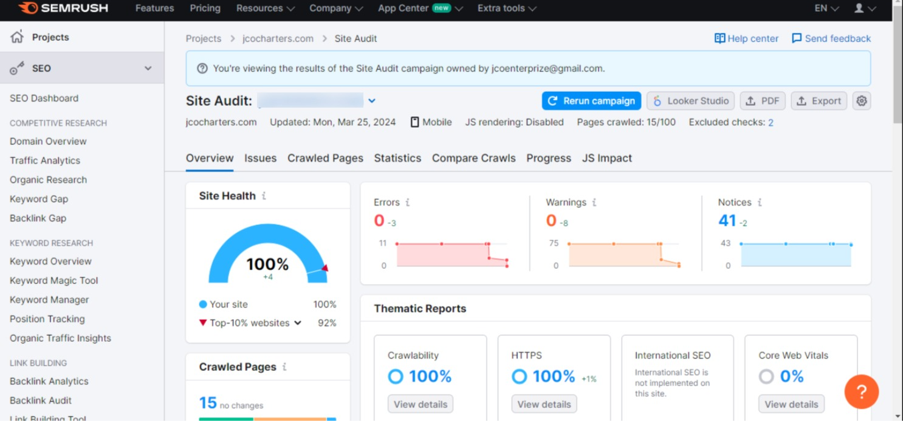Open the Site Audit project name dropdown
This screenshot has height=422, width=903.
372,101
